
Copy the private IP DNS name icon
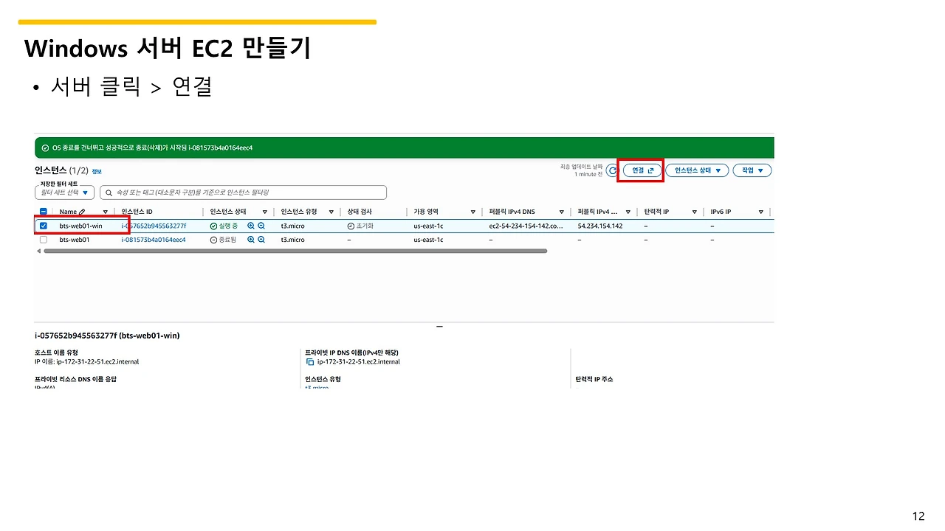click(x=310, y=362)
